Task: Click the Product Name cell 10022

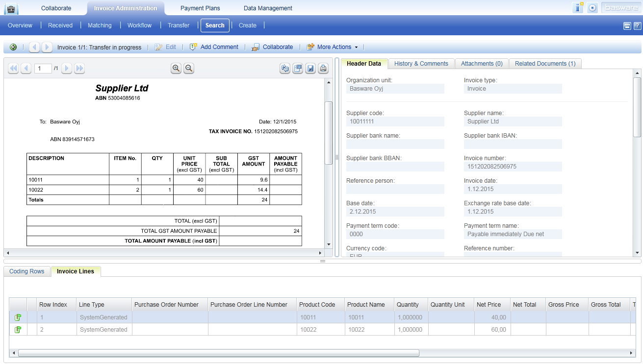Action: click(369, 330)
